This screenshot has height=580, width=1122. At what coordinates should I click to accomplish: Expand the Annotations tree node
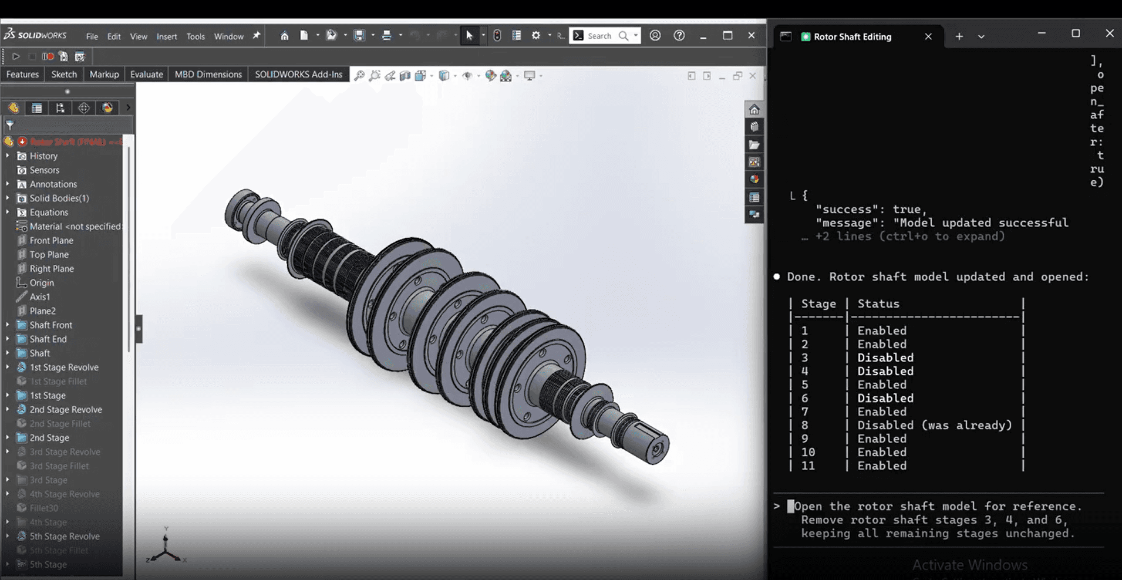point(8,184)
